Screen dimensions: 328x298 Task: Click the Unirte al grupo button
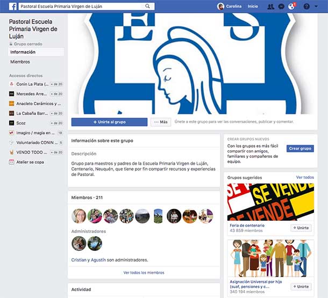(x=109, y=122)
